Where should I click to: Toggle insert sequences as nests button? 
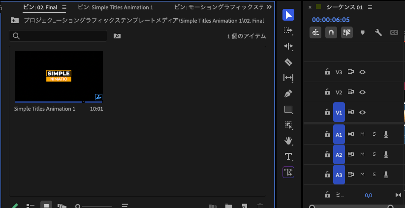click(315, 32)
